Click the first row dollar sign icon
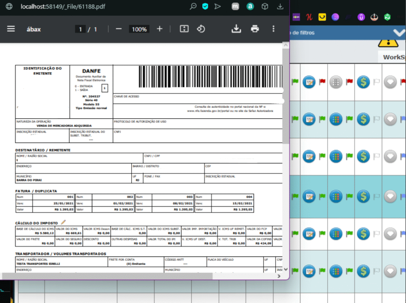 click(363, 82)
